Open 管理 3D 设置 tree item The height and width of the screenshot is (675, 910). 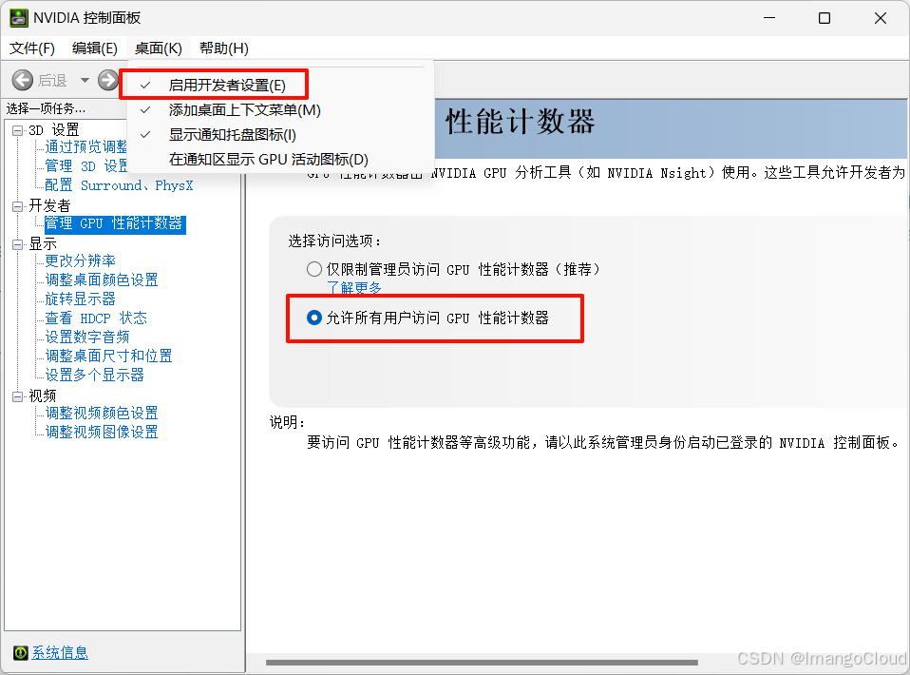coord(85,166)
